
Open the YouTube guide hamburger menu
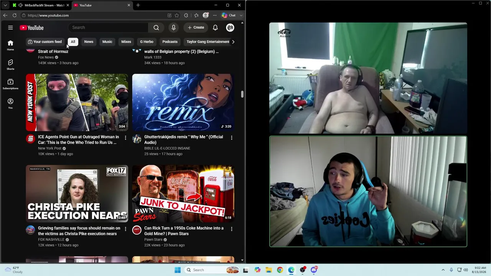click(10, 28)
